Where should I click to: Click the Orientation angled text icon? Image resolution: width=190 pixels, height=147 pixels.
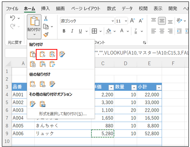tap(179, 21)
